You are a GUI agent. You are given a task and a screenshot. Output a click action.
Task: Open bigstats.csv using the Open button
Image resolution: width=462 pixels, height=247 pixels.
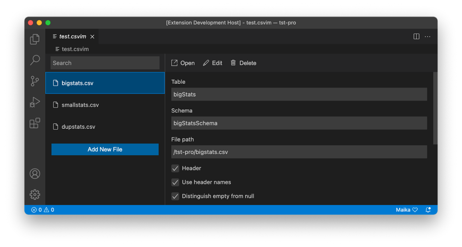click(183, 63)
